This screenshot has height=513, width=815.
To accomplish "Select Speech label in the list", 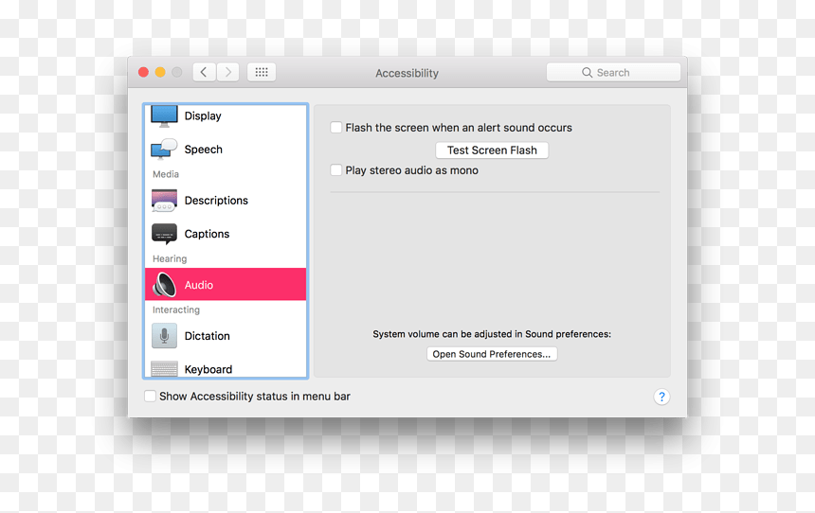I will click(x=203, y=150).
